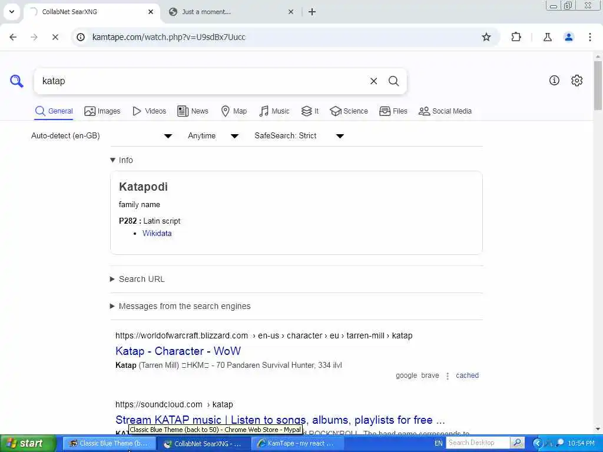Switch to Videos category

[149, 111]
